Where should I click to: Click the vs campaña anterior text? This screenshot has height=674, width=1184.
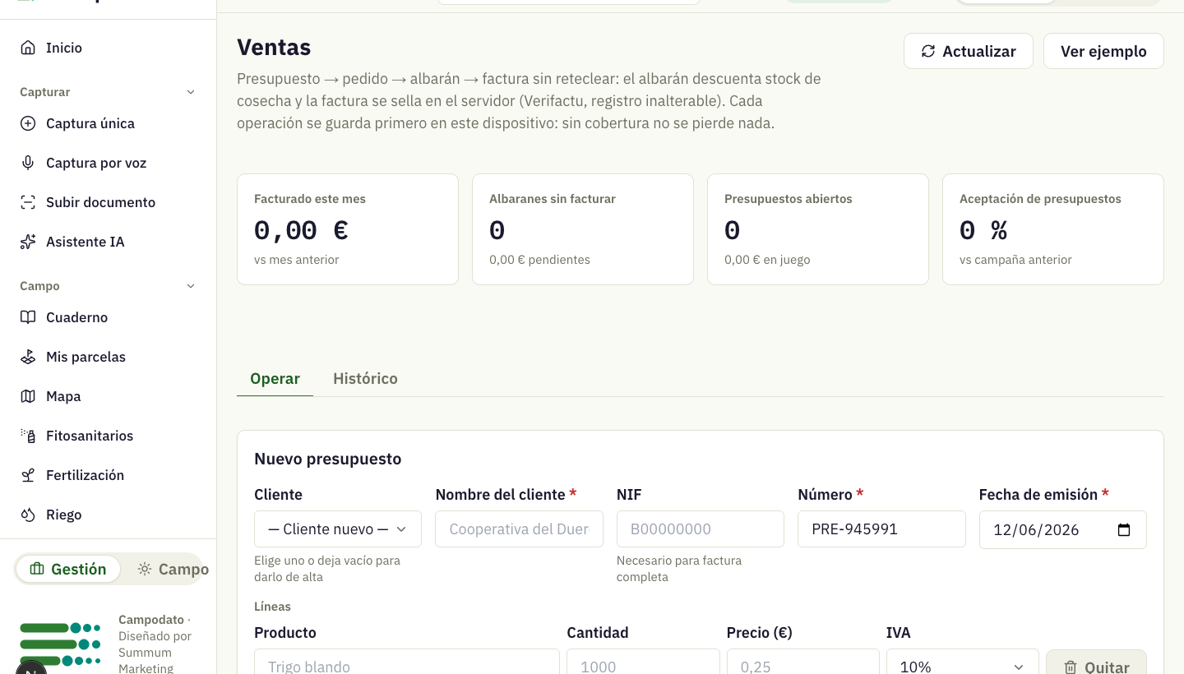pyautogui.click(x=1015, y=260)
